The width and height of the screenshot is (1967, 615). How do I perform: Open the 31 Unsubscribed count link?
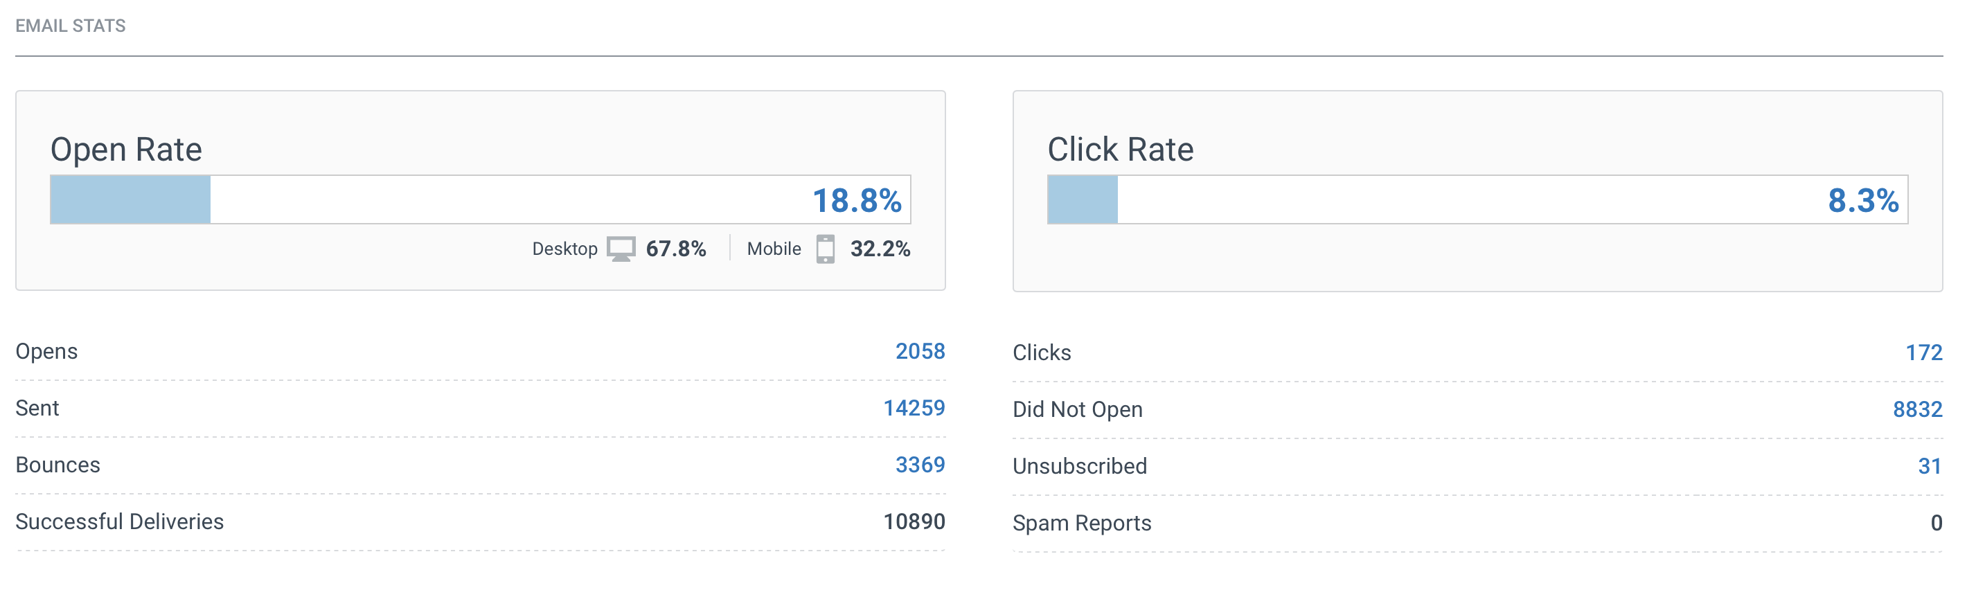coord(1929,466)
